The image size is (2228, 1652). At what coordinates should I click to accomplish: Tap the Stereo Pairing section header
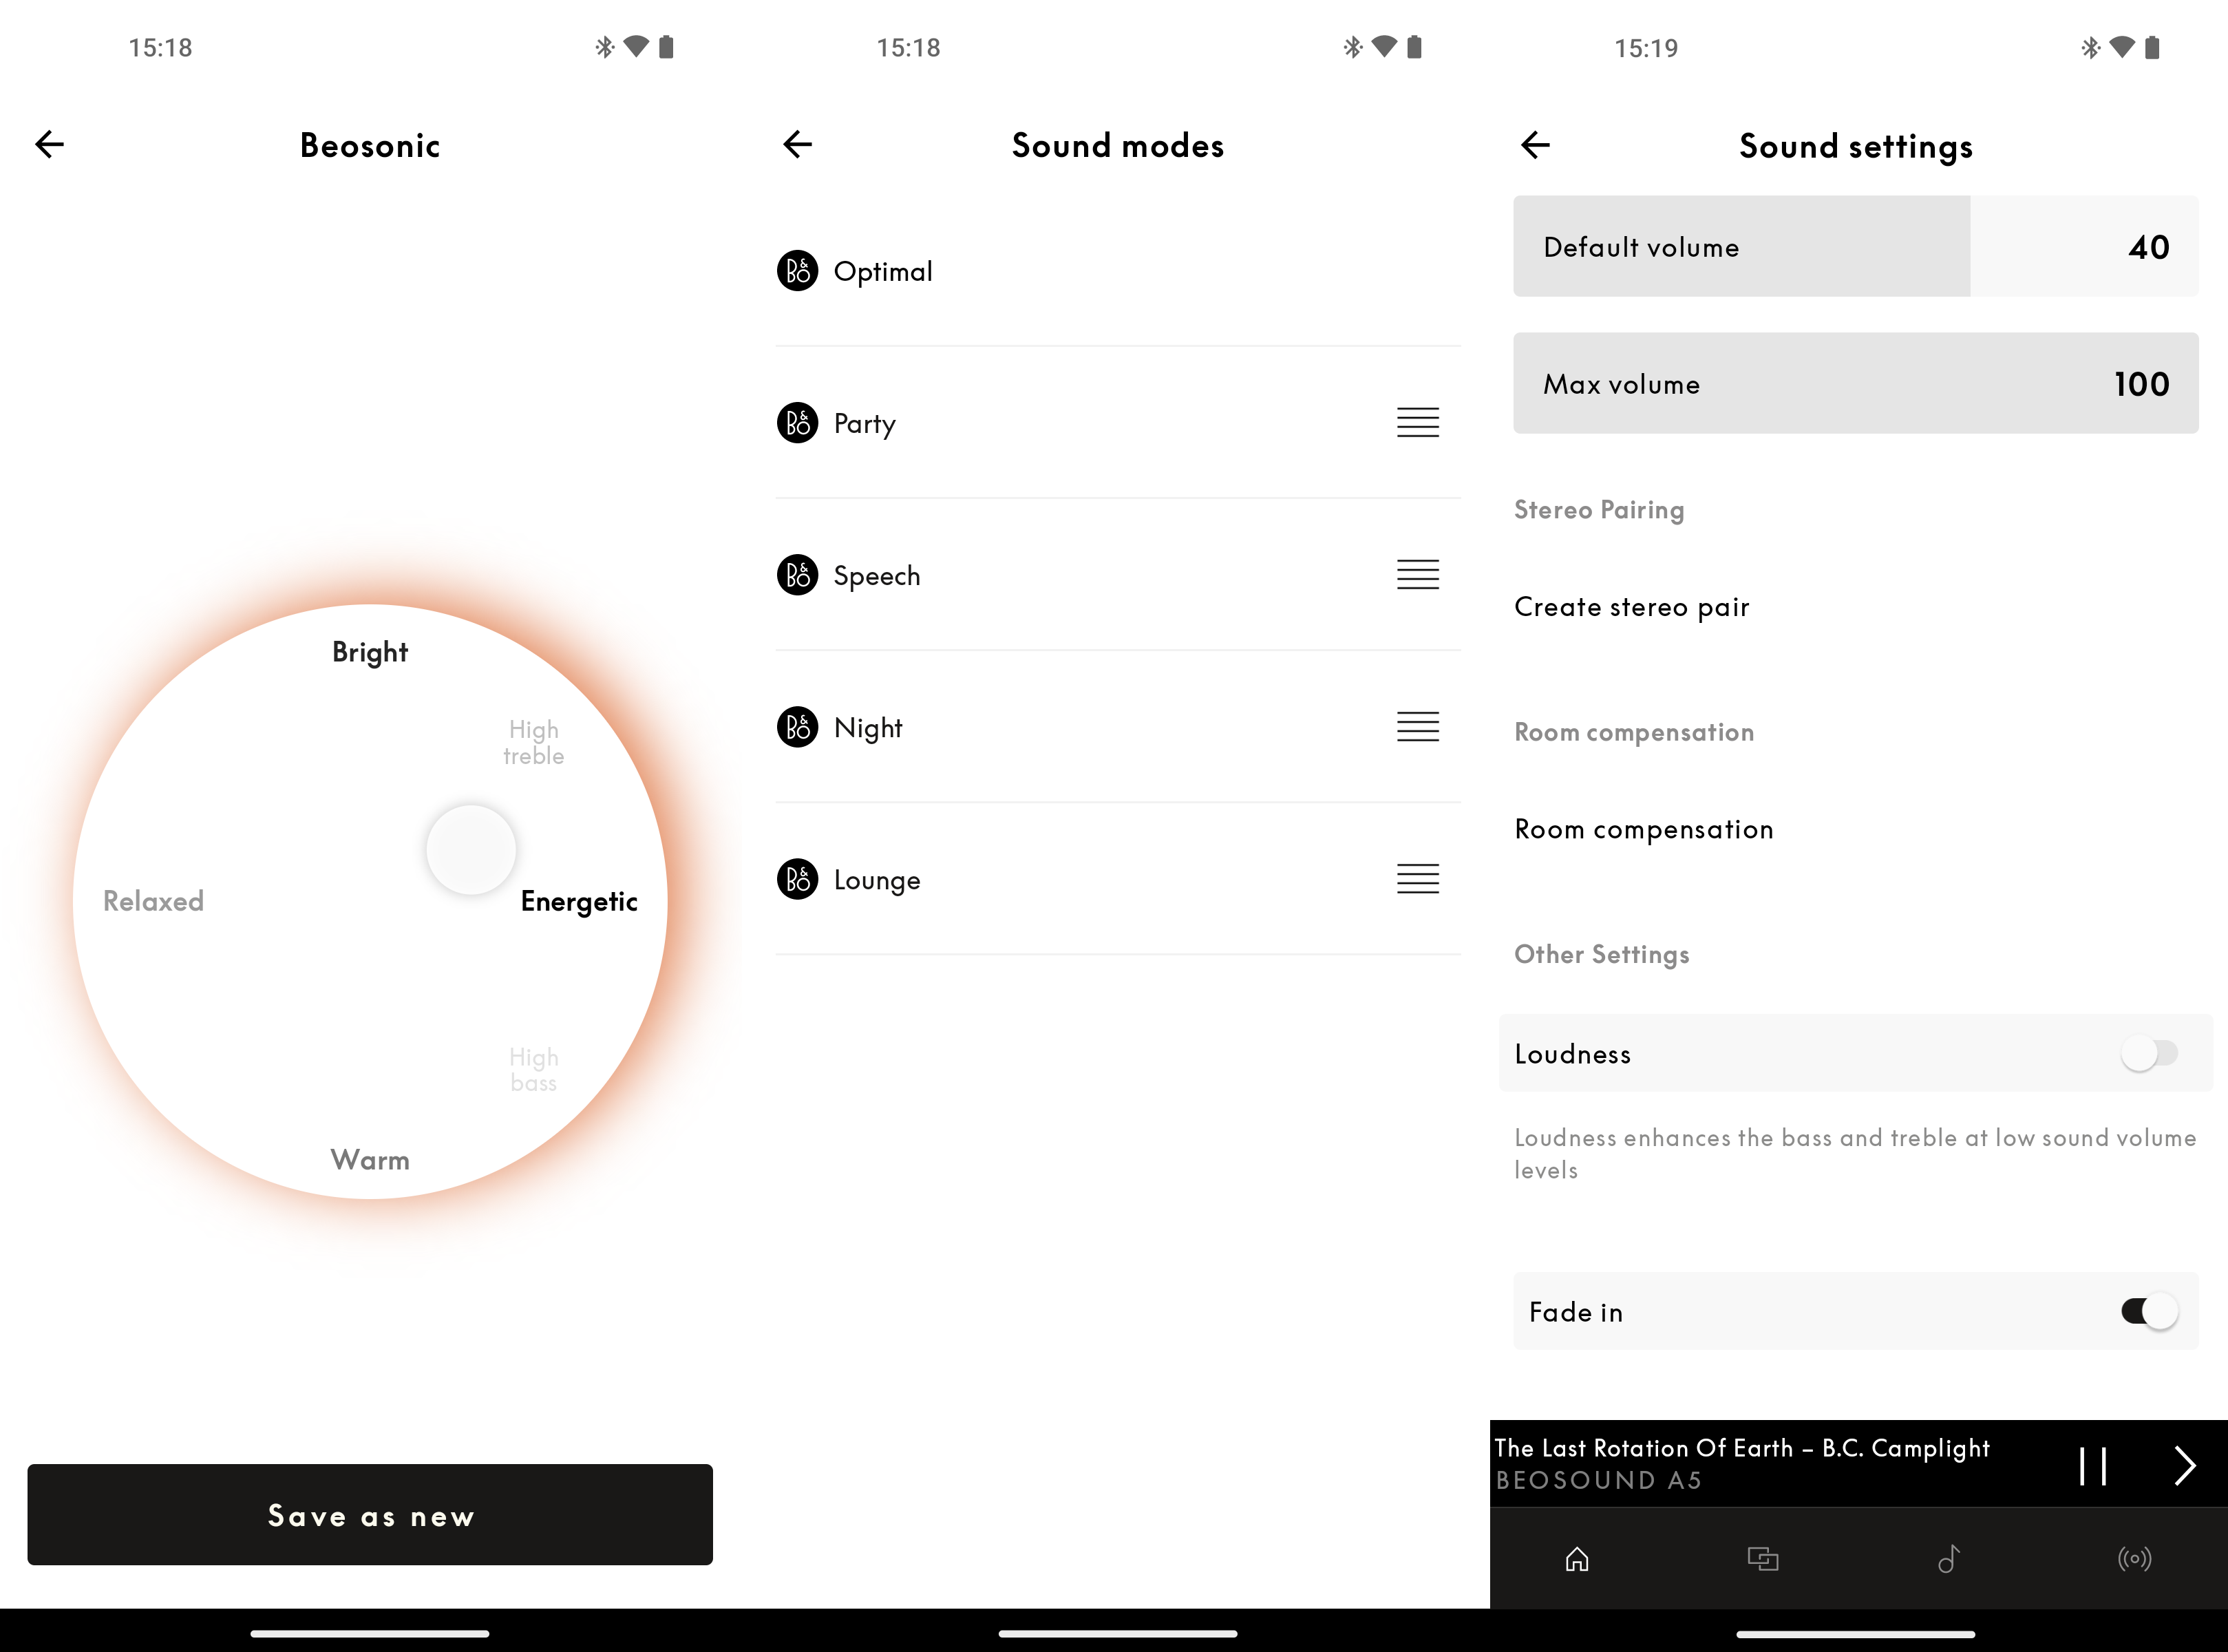[x=1599, y=510]
